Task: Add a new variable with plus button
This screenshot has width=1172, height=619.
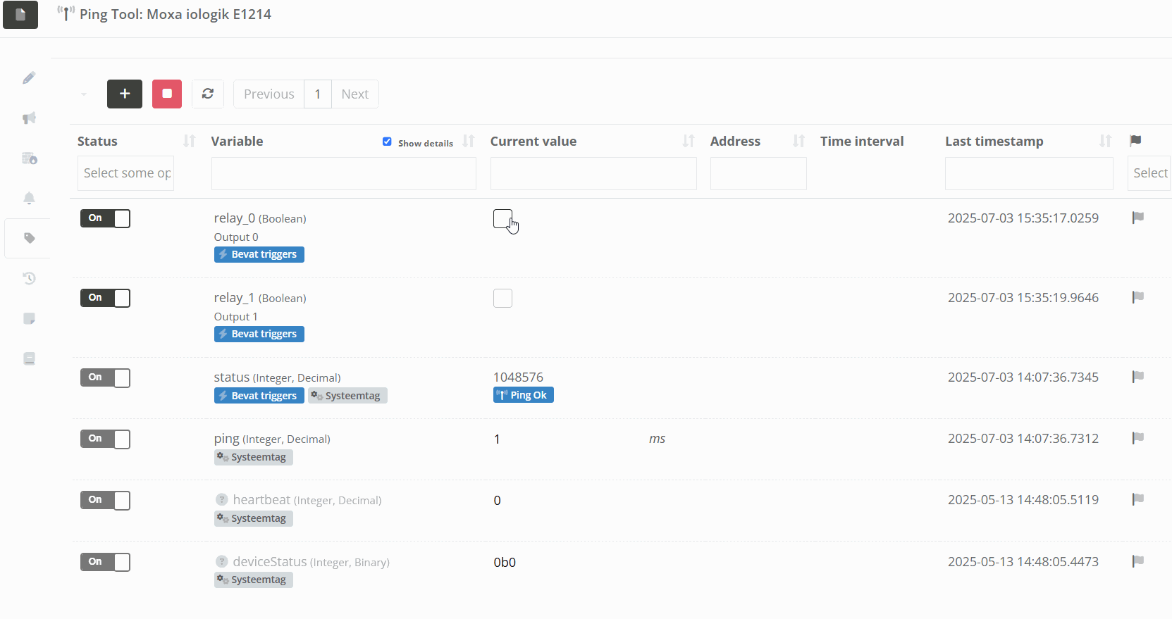Action: [125, 94]
